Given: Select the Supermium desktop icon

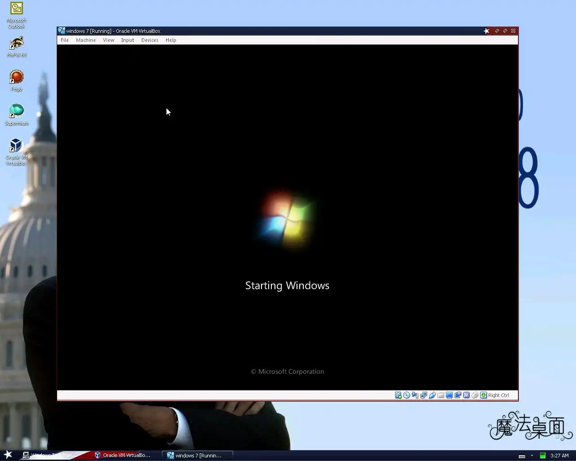Looking at the screenshot, I should (x=17, y=115).
